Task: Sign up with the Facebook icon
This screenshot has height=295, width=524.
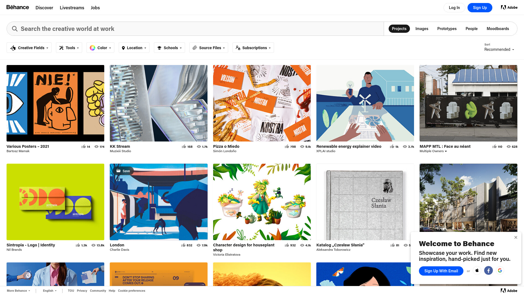Action: [489, 270]
